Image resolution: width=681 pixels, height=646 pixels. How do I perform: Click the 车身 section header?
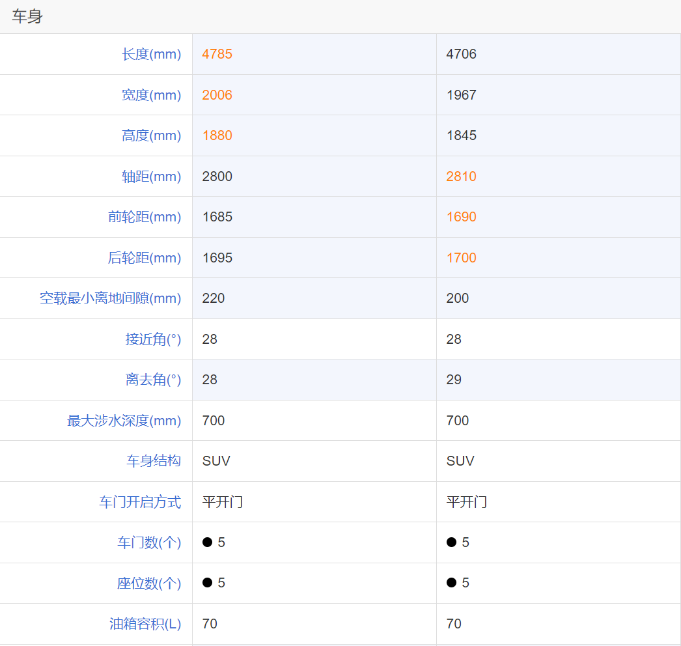tap(27, 17)
